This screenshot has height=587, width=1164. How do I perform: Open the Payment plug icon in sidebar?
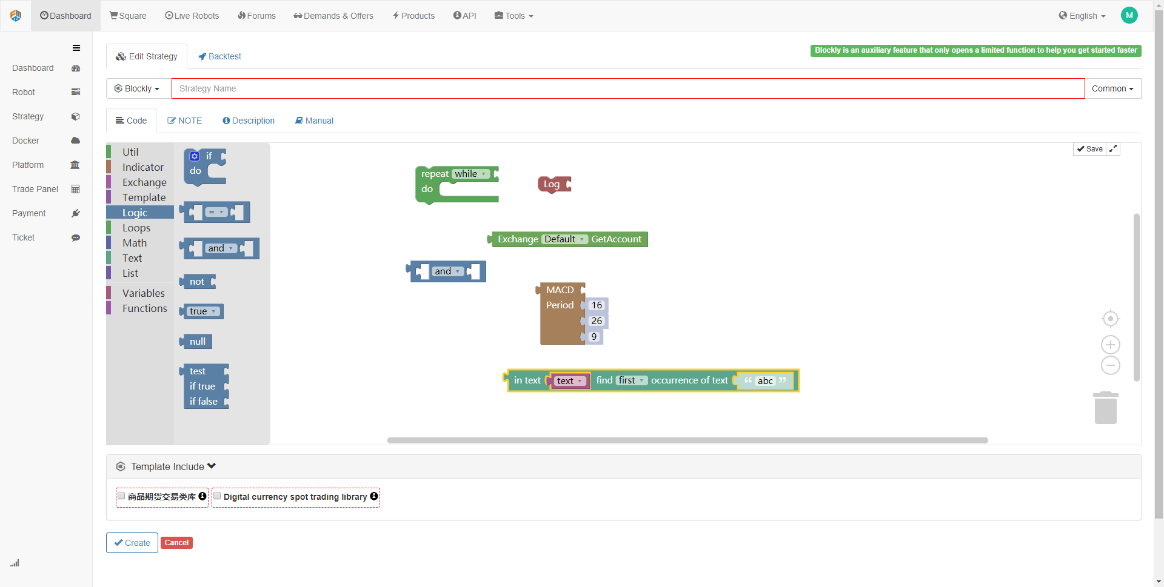tap(76, 213)
